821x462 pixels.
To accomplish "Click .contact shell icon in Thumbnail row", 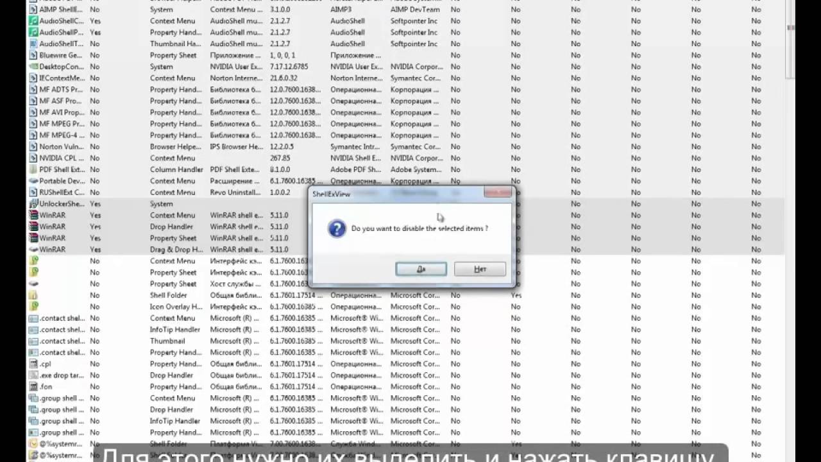I will click(33, 341).
